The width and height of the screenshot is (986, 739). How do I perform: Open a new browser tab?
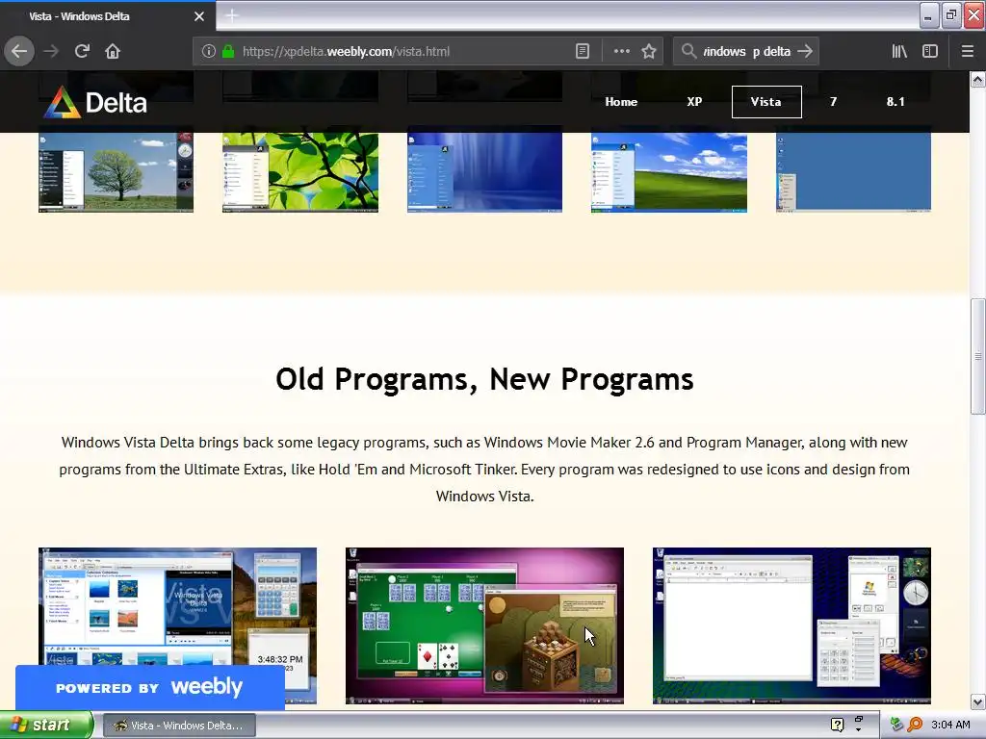pos(231,15)
